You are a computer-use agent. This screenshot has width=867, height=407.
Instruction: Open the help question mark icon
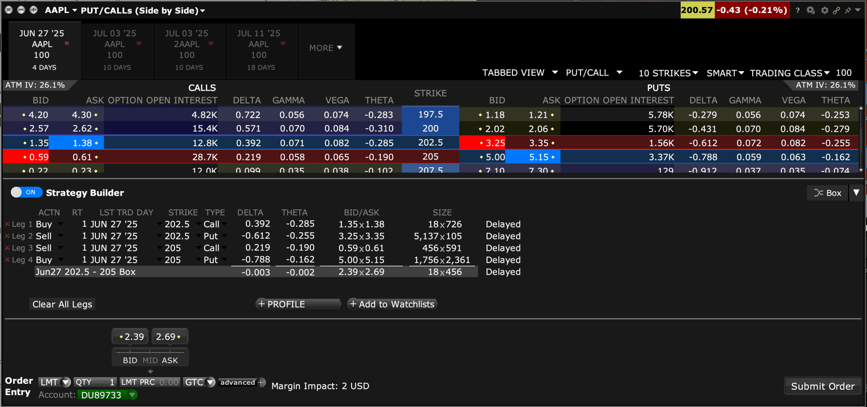tap(798, 10)
